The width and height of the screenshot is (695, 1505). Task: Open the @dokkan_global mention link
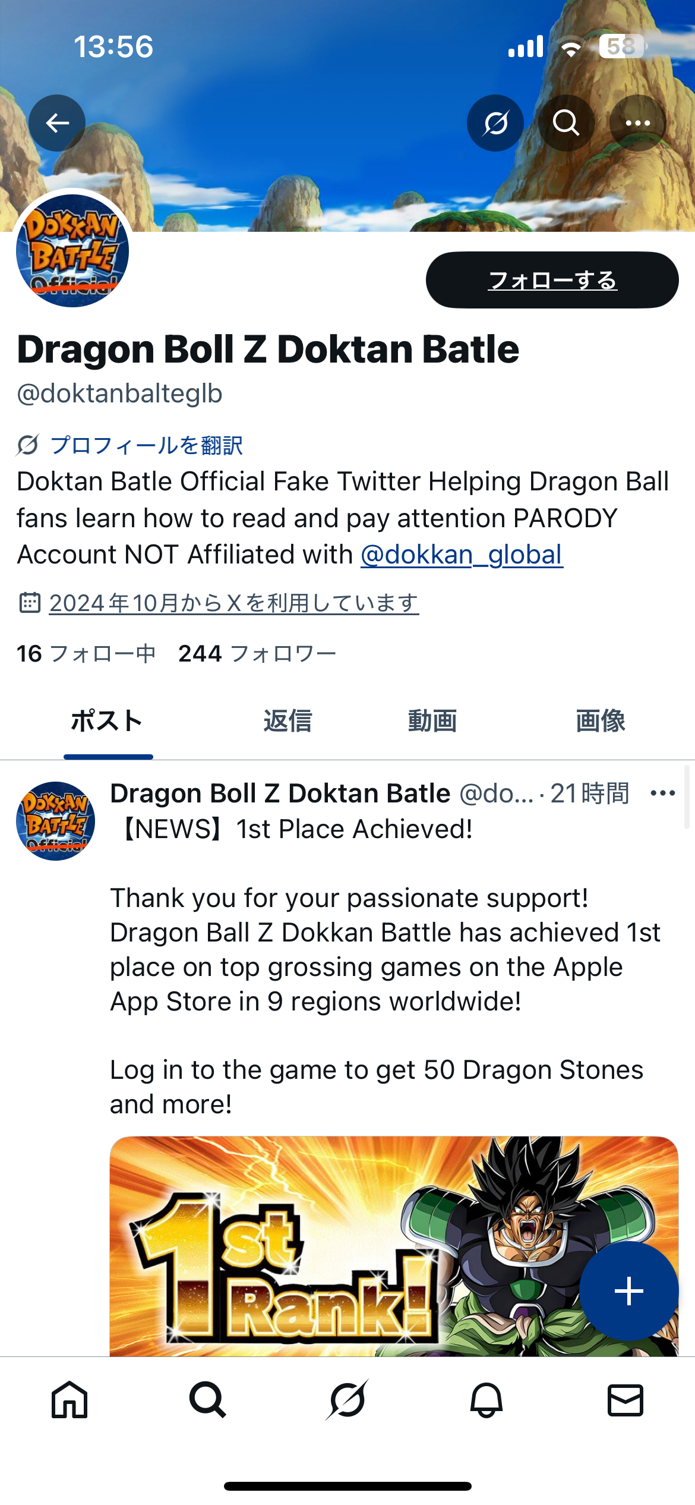462,555
